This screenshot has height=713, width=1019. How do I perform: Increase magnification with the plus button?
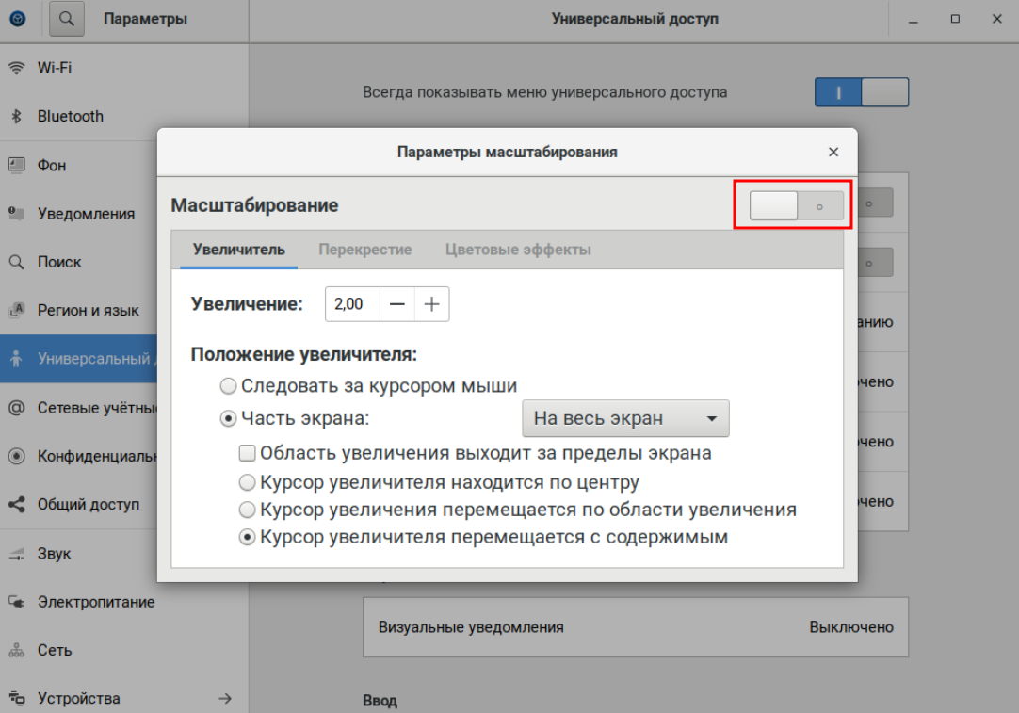(432, 304)
